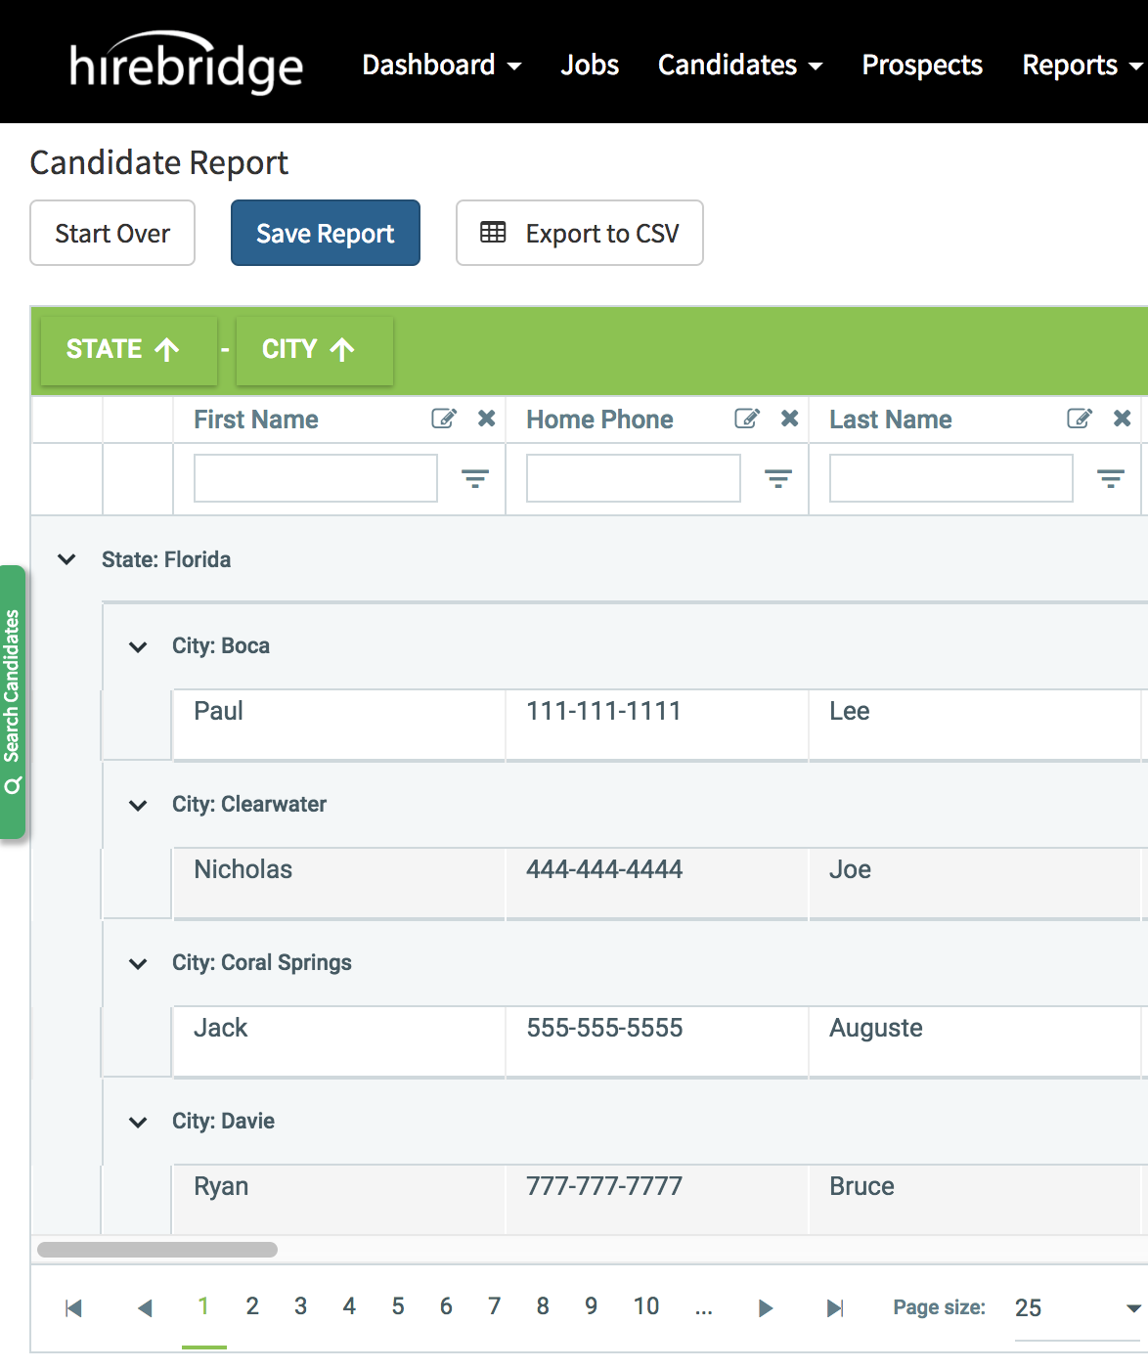Screen dimensions: 1148x1369
Task: Collapse the City: Davie group
Action: click(137, 1122)
